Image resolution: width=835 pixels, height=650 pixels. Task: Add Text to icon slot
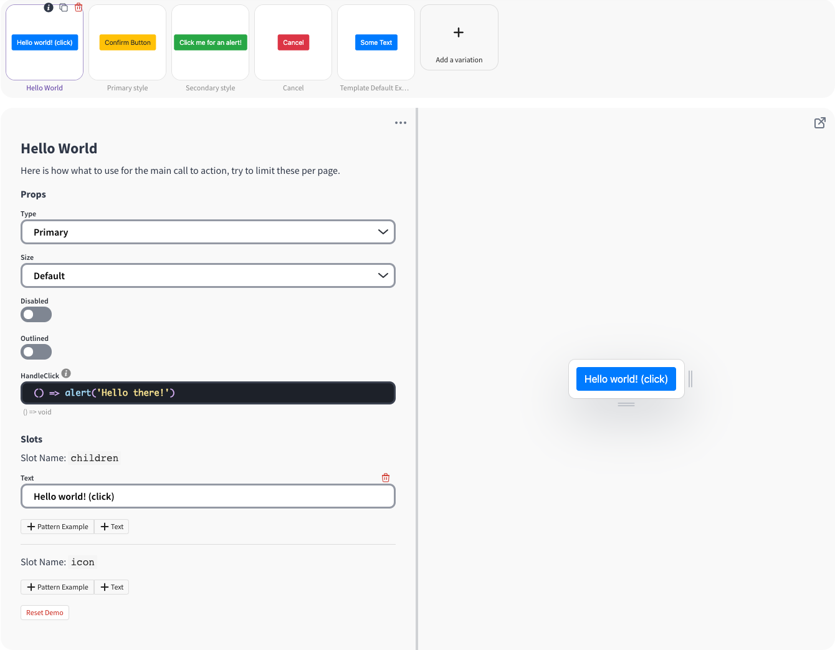(x=112, y=587)
